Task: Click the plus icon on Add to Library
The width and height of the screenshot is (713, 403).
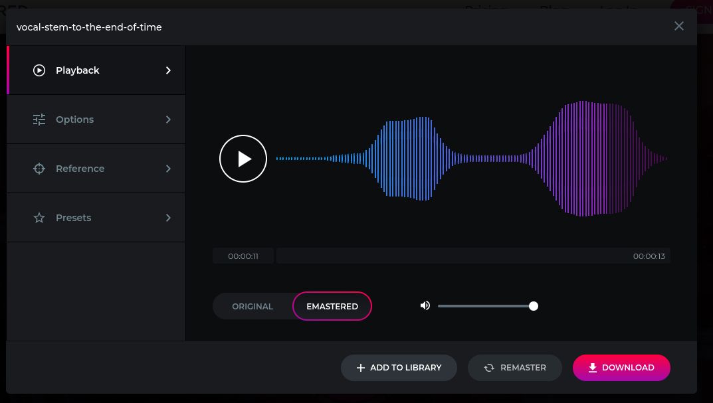Action: tap(361, 367)
